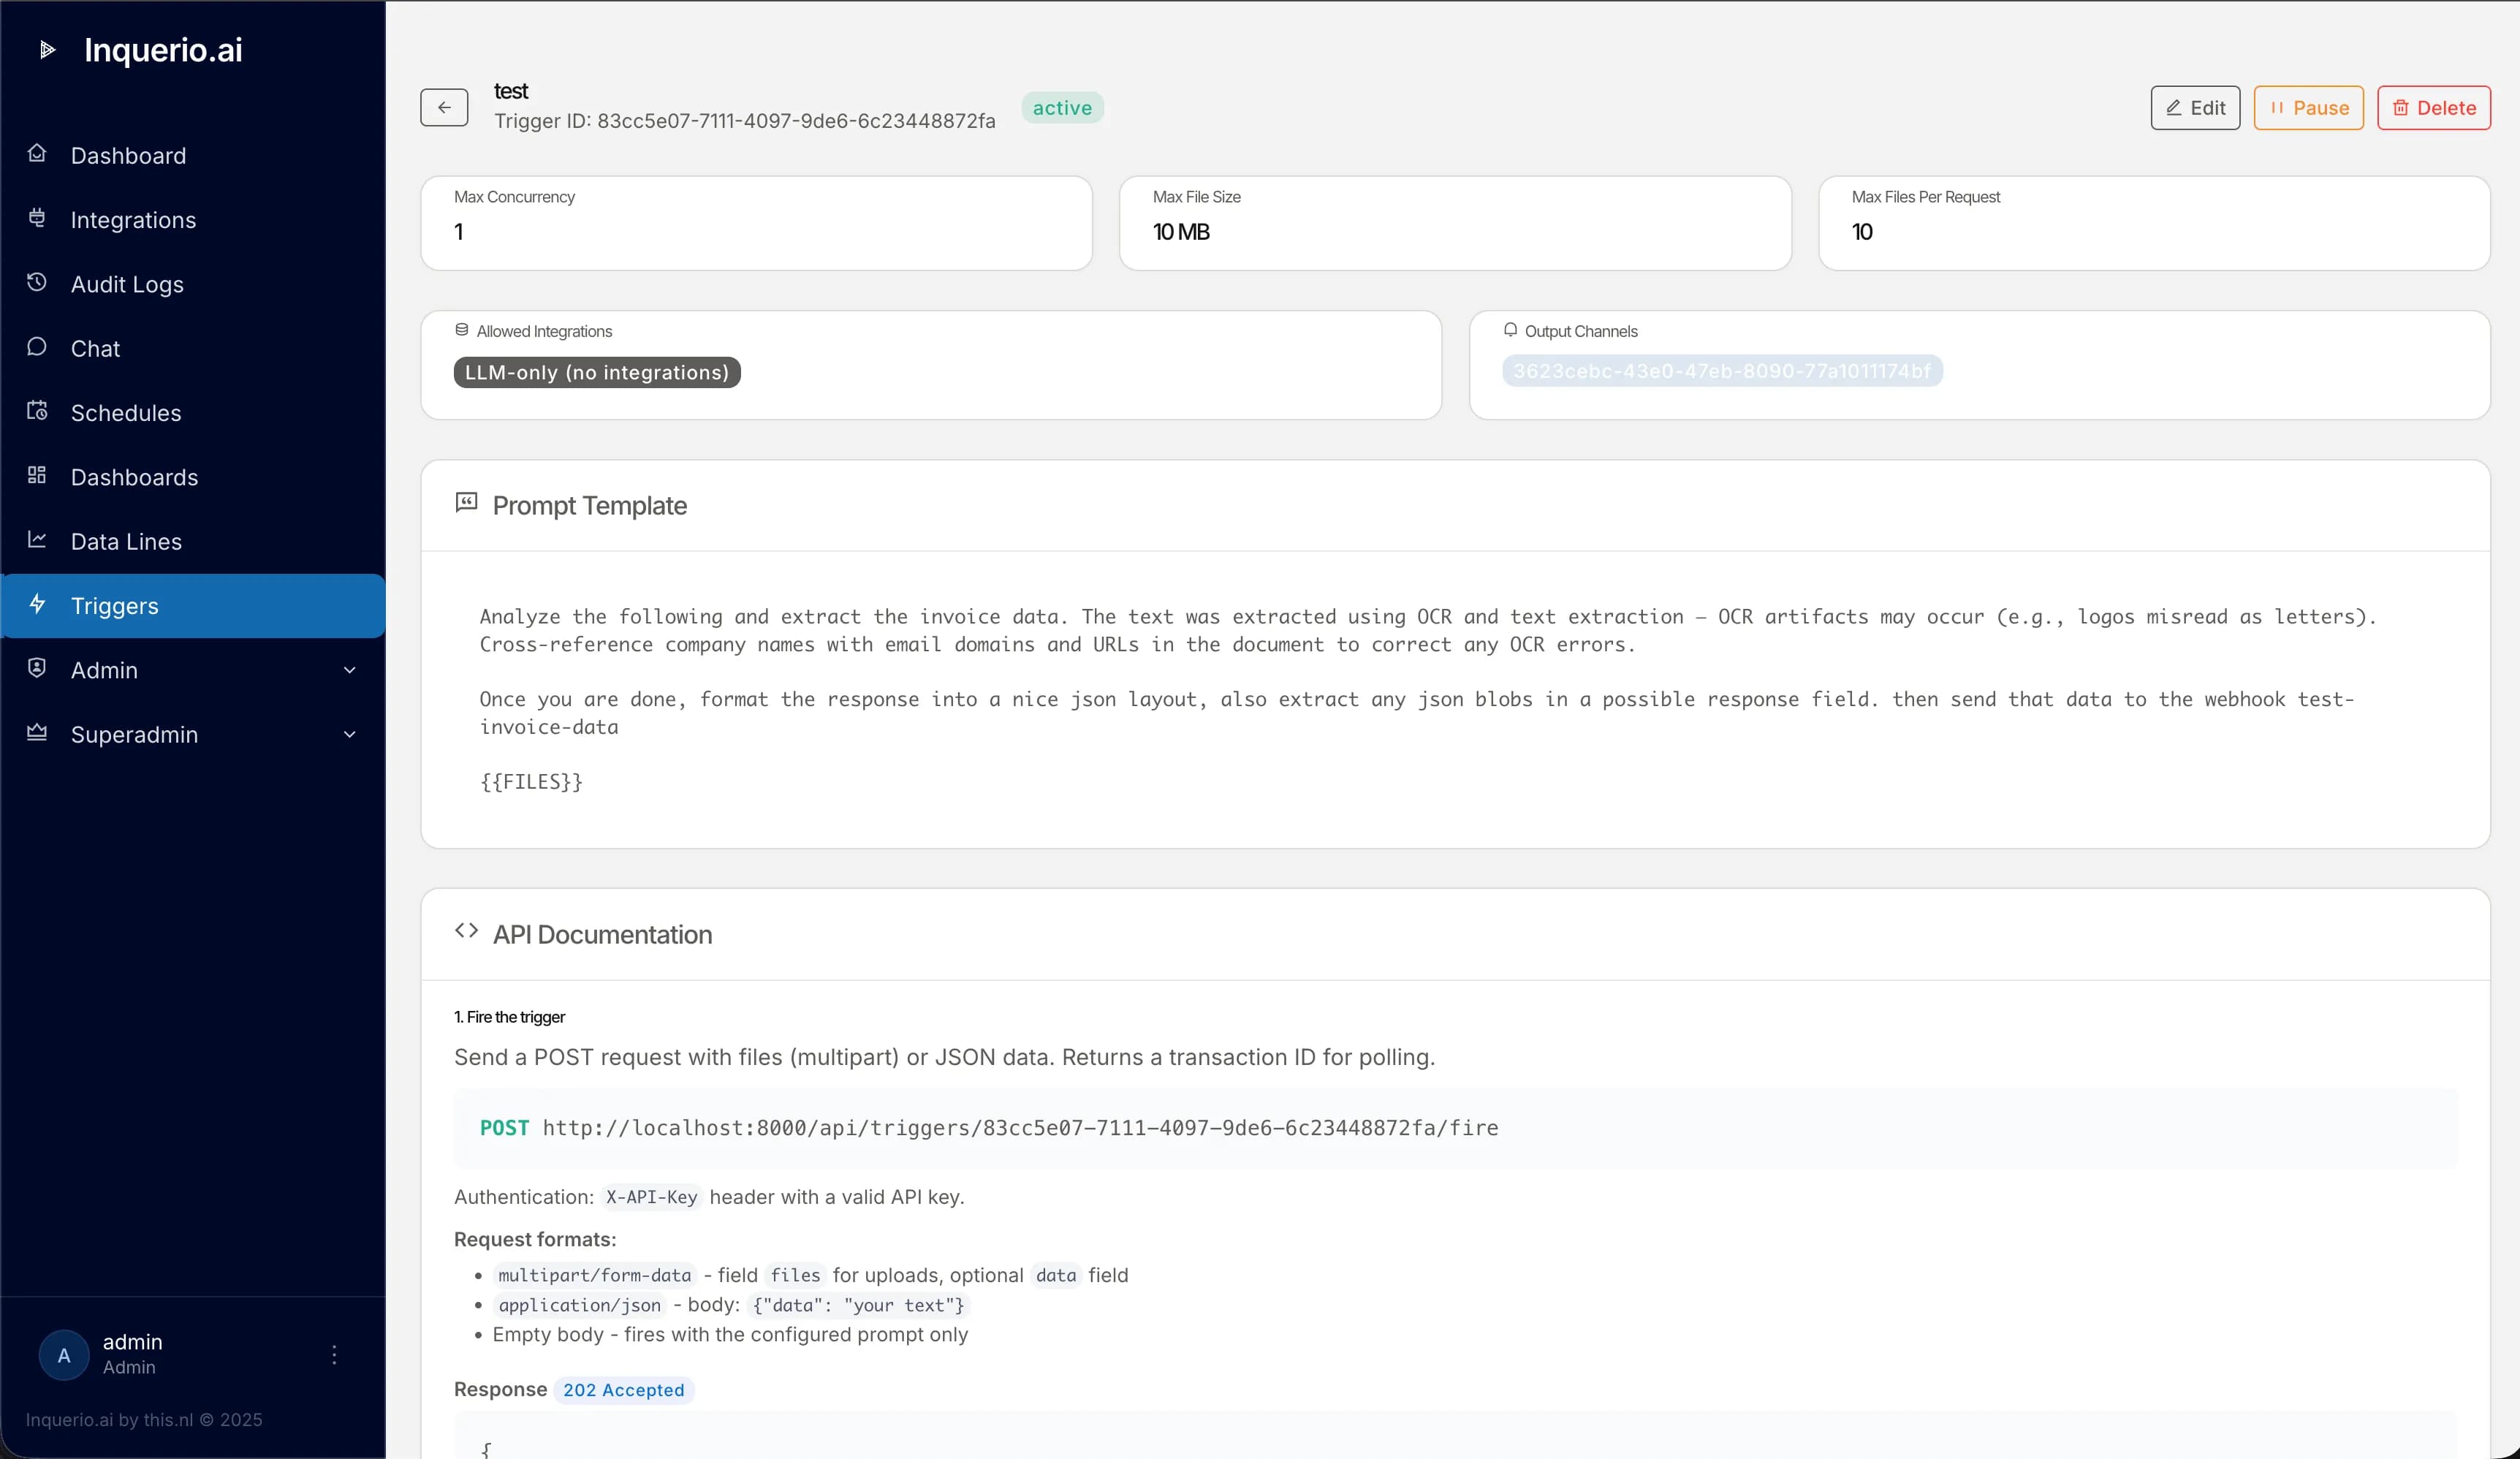
Task: Click the {{FILES}} placeholder text
Action: coord(531,781)
